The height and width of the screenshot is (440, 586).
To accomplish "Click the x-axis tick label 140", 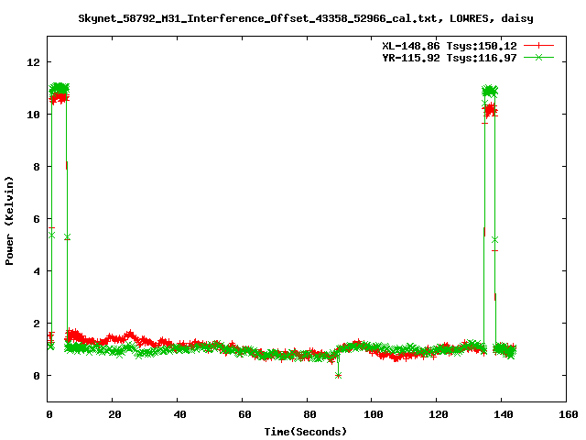I will (x=504, y=414).
